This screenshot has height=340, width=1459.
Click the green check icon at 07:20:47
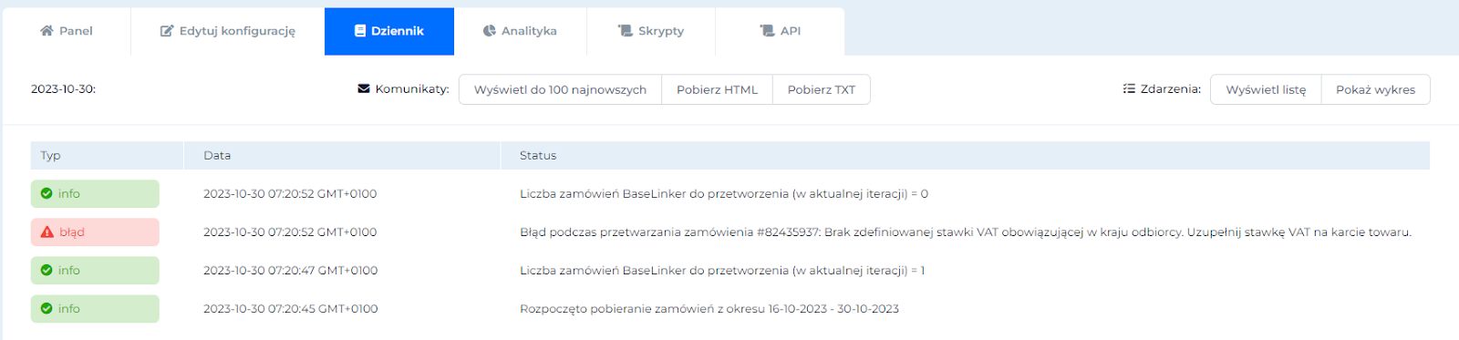tap(47, 270)
